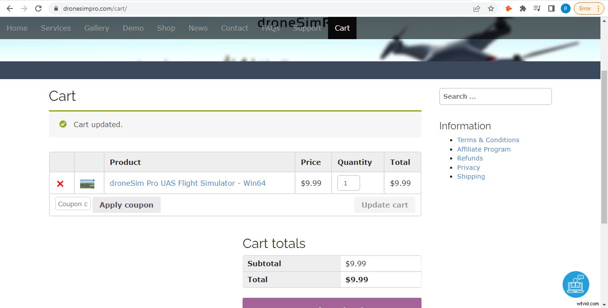The width and height of the screenshot is (608, 308).
Task: Click inside the Search field
Action: coord(495,96)
